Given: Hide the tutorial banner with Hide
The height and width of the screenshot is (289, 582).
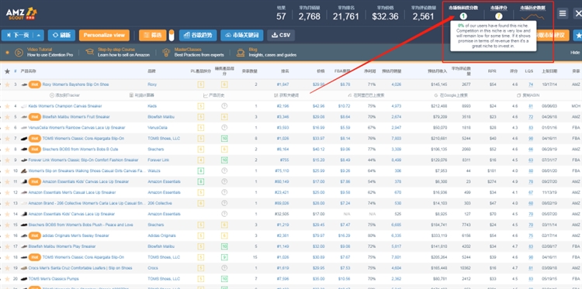Looking at the screenshot, I should coord(575,53).
